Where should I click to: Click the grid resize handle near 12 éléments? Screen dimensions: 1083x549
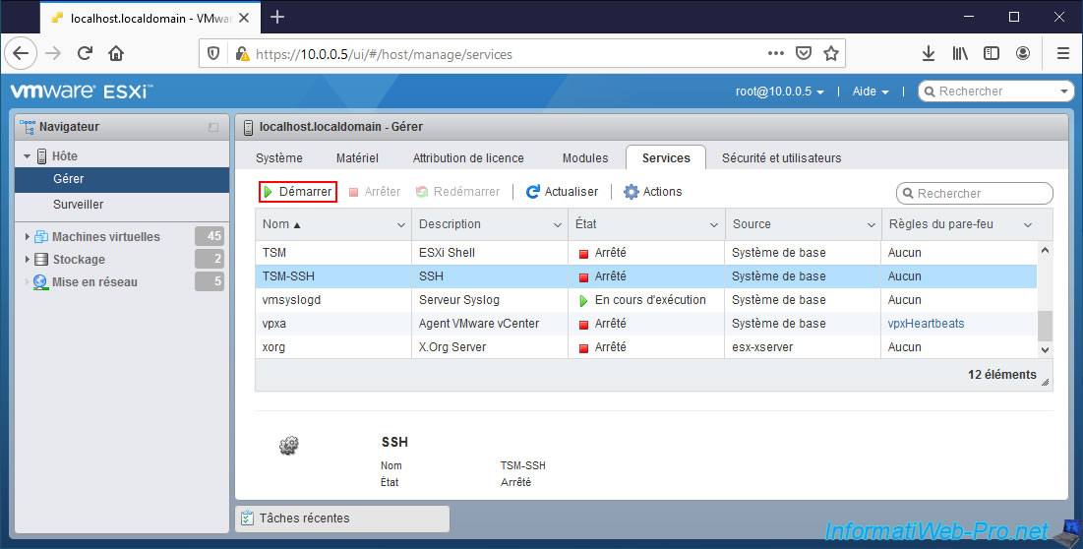[1045, 382]
